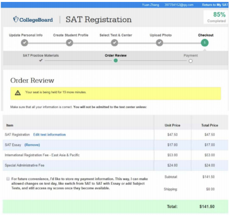Click seat held for 19 minutes message
The image size is (231, 217).
[55, 92]
